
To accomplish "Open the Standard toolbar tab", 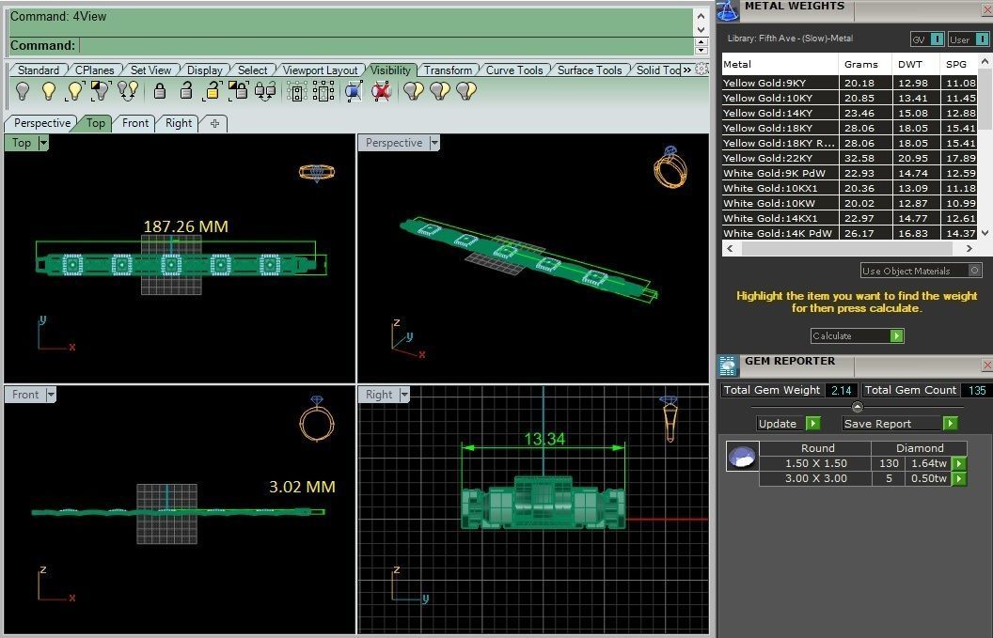I will point(38,70).
